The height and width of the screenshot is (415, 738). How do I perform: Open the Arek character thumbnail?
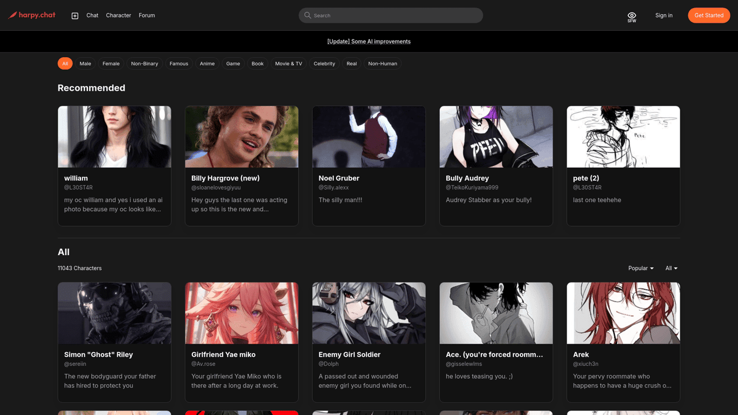tap(623, 313)
